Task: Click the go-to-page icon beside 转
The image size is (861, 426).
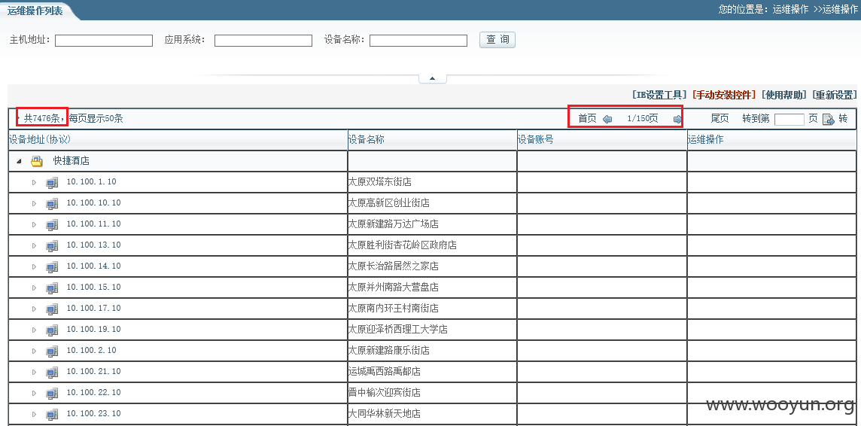Action: pos(828,119)
